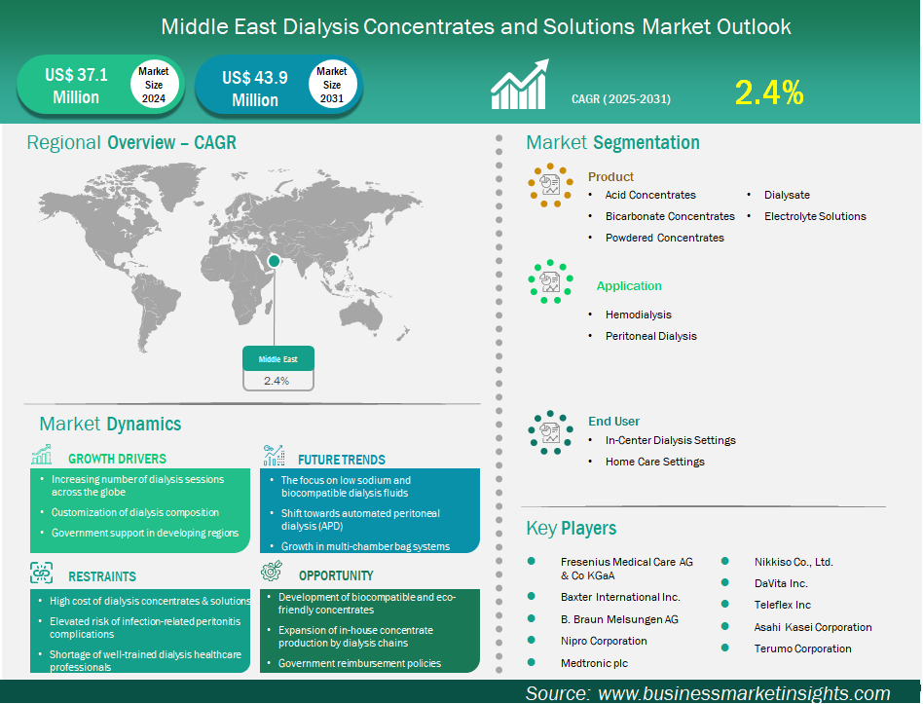Screen dimensions: 923x704
Task: Click the Application segmentation green icon
Action: point(550,281)
